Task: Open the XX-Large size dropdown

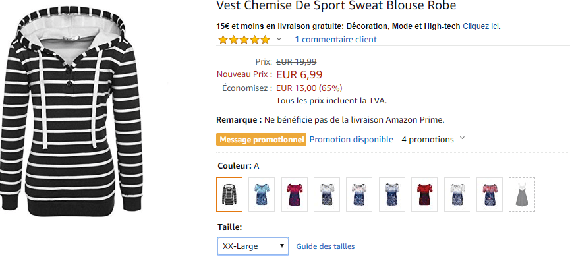Action: pos(253,246)
